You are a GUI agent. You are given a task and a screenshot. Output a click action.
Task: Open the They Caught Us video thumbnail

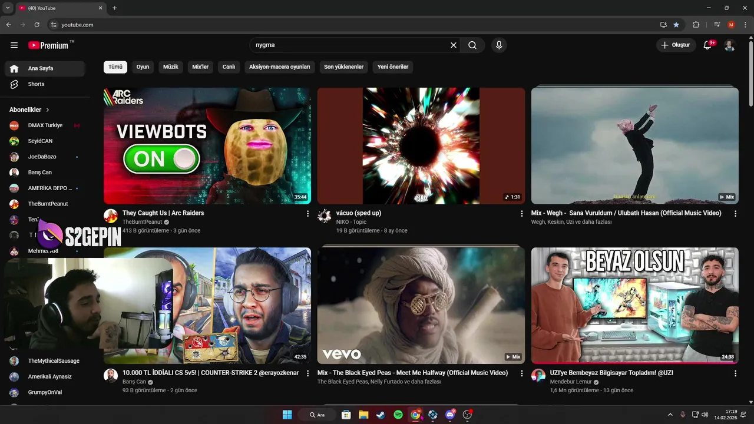(x=207, y=146)
